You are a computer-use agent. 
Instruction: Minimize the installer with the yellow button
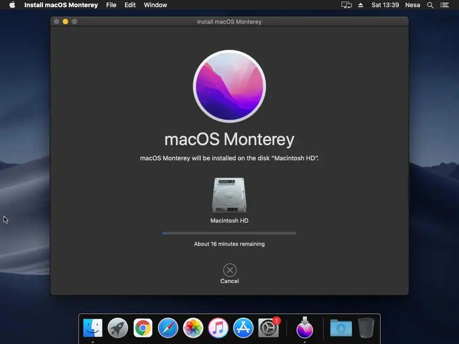click(x=65, y=21)
